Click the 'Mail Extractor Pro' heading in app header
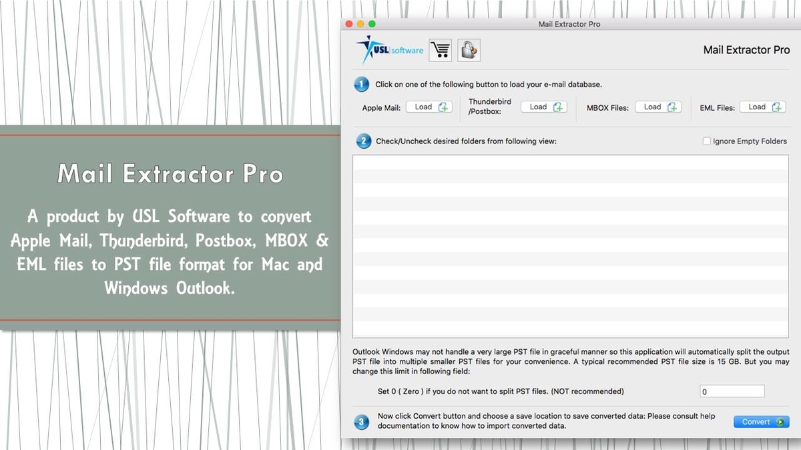Viewport: 801px width, 450px height. pos(747,50)
